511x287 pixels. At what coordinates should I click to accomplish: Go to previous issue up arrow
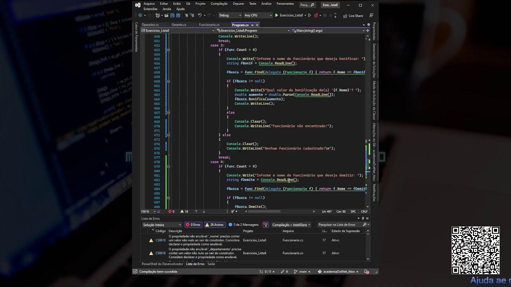(196, 211)
